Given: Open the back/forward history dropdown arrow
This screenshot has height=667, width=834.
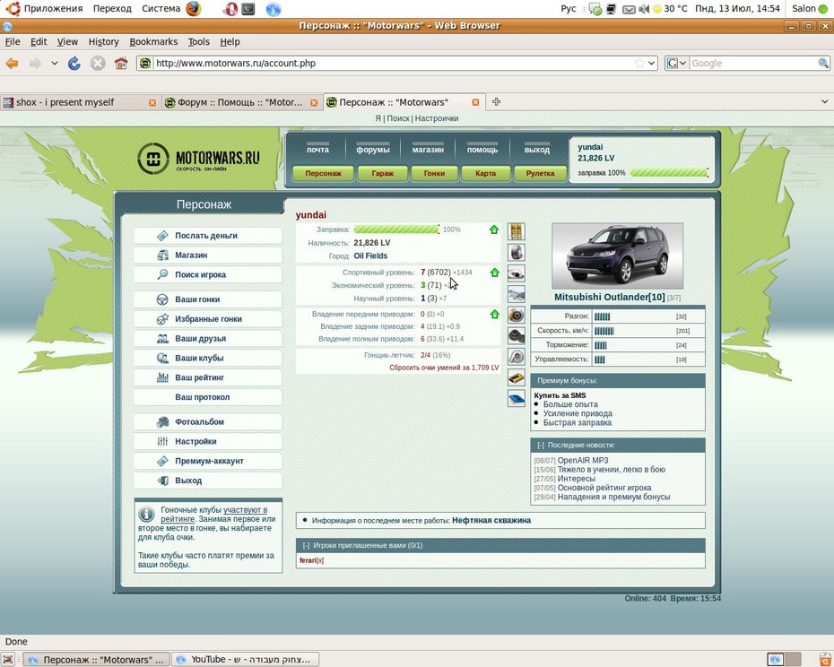Looking at the screenshot, I should coord(54,63).
